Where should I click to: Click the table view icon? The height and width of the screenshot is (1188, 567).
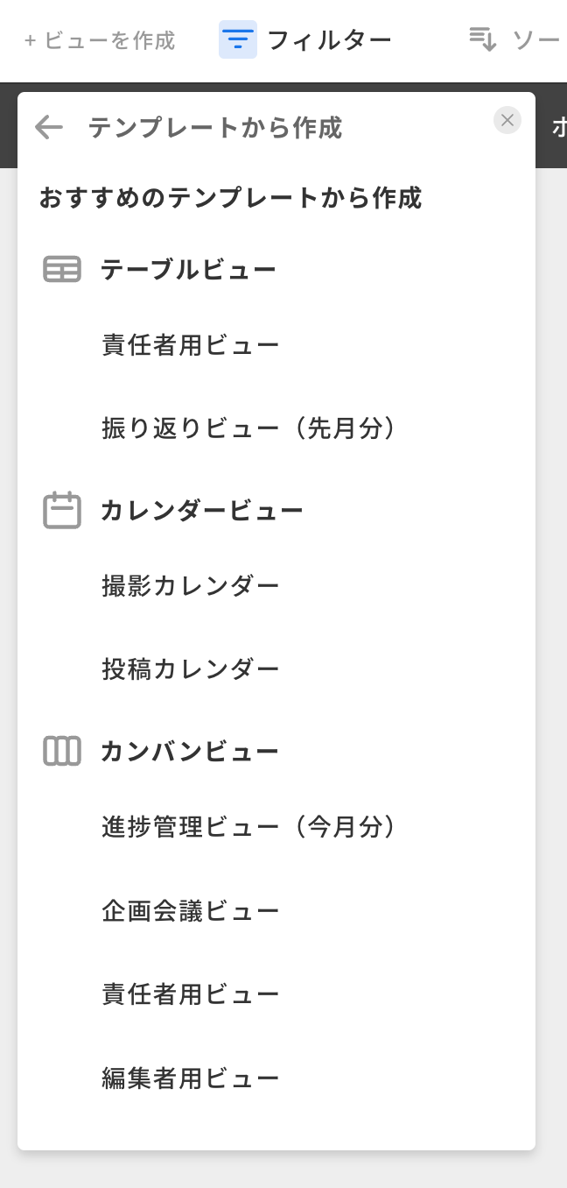(62, 269)
